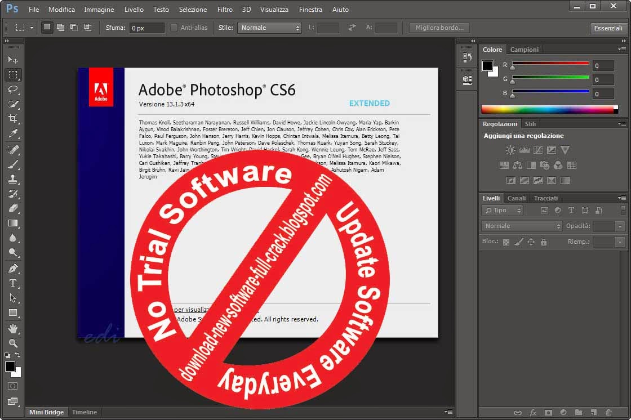Select the Path Selection tool
The height and width of the screenshot is (420, 631).
tap(13, 298)
